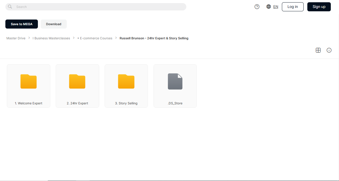339x181 pixels.
Task: Click the Download button
Action: [54, 24]
